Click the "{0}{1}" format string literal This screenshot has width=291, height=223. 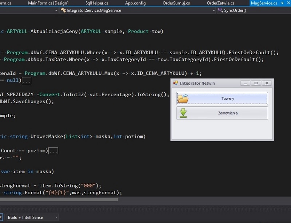tap(57, 193)
